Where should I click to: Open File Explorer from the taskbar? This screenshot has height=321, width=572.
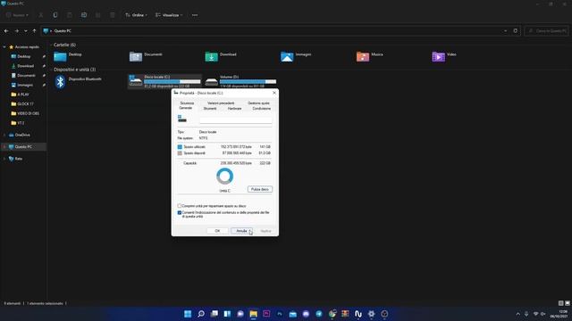click(254, 314)
